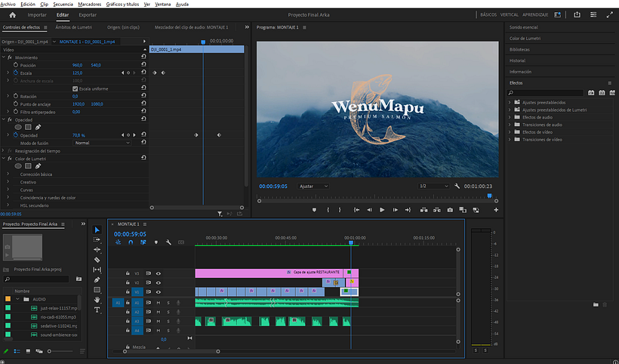Toggle full screen video icon
This screenshot has width=619, height=364.
(609, 14)
